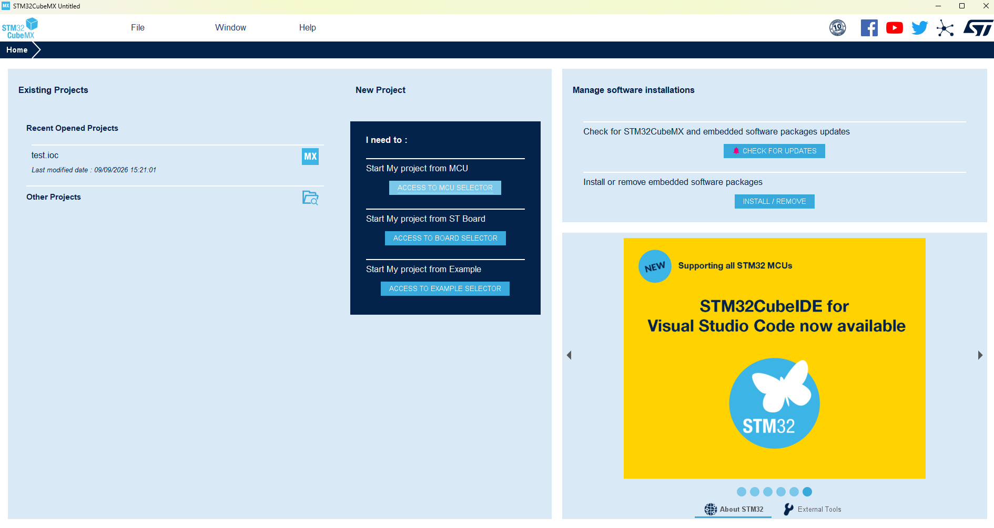
Task: Click the ST community network star icon
Action: pos(945,28)
